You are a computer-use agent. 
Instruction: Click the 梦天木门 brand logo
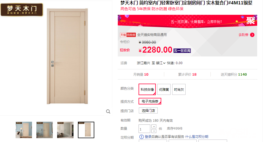click(x=22, y=10)
